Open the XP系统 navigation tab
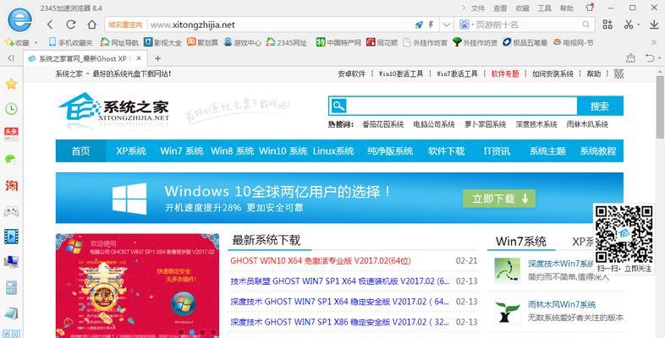The image size is (665, 338). [x=131, y=150]
